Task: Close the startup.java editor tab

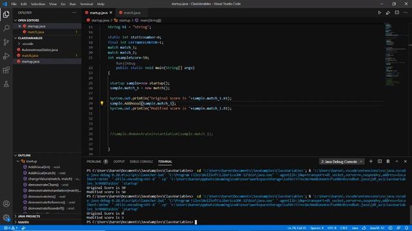Action: (111, 13)
